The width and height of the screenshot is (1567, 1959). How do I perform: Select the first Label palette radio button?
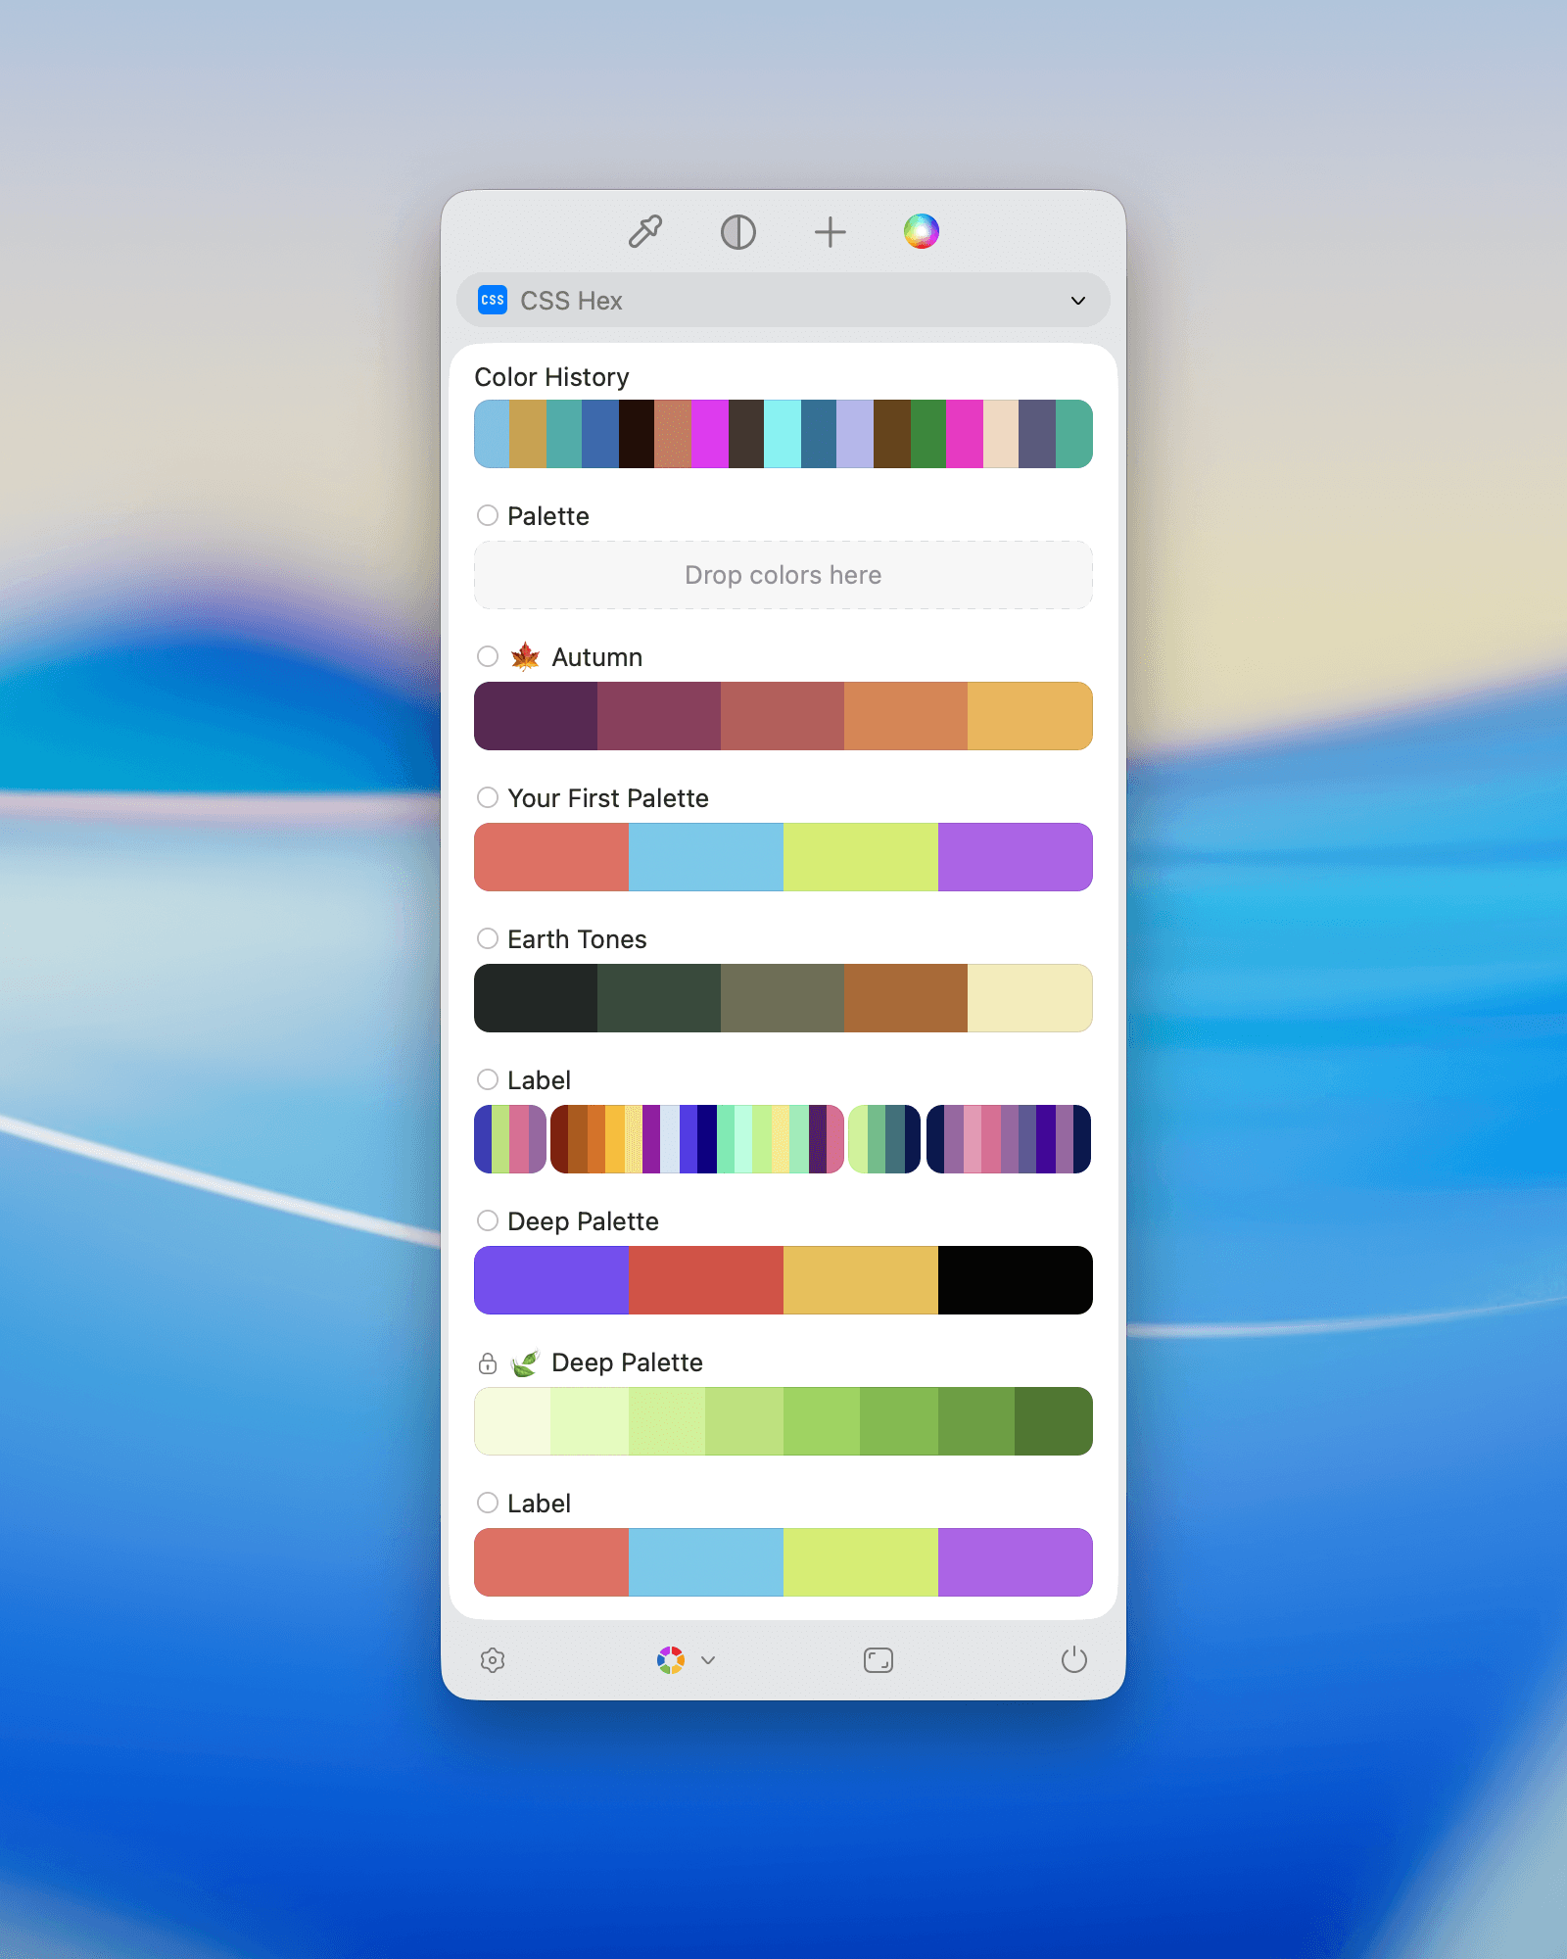(488, 1079)
